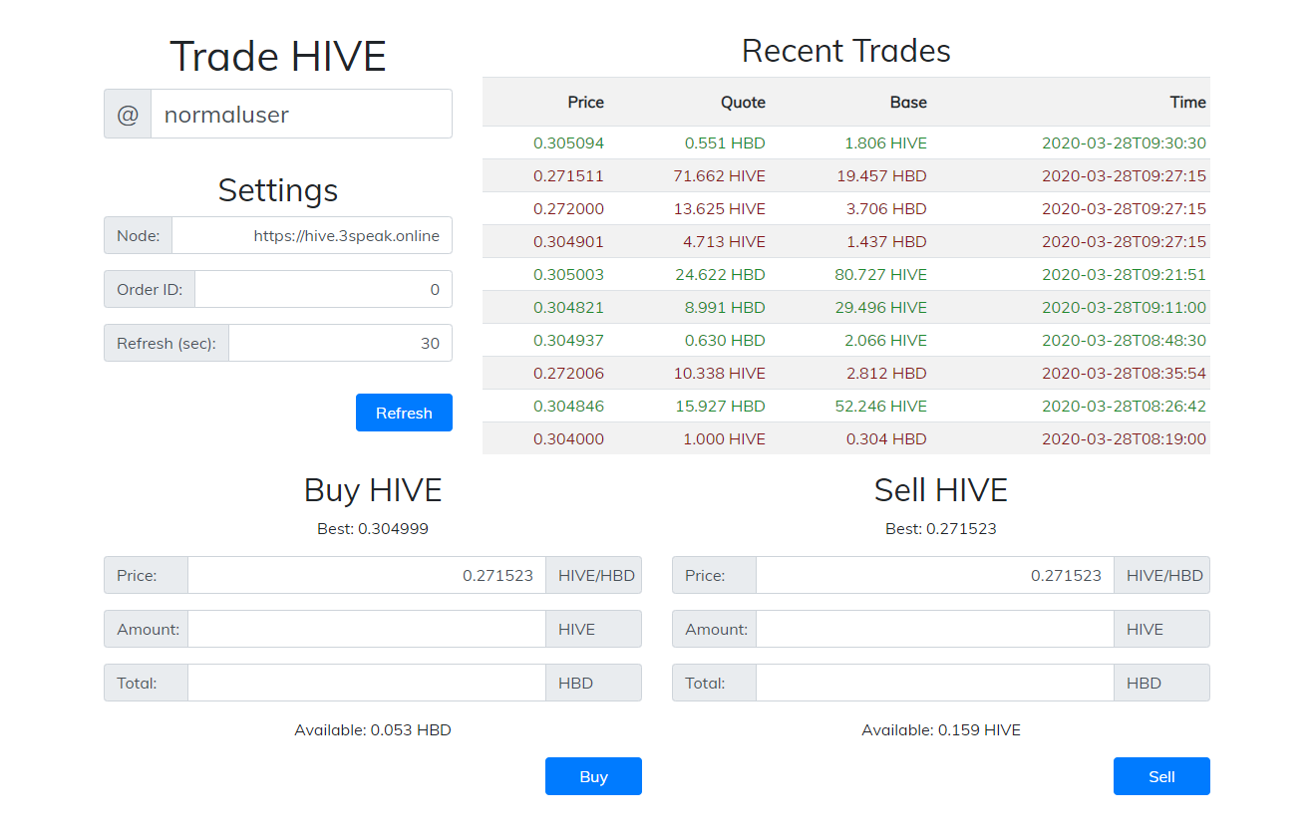Click the Node: label
Screen dimensions: 1313x837
[138, 235]
